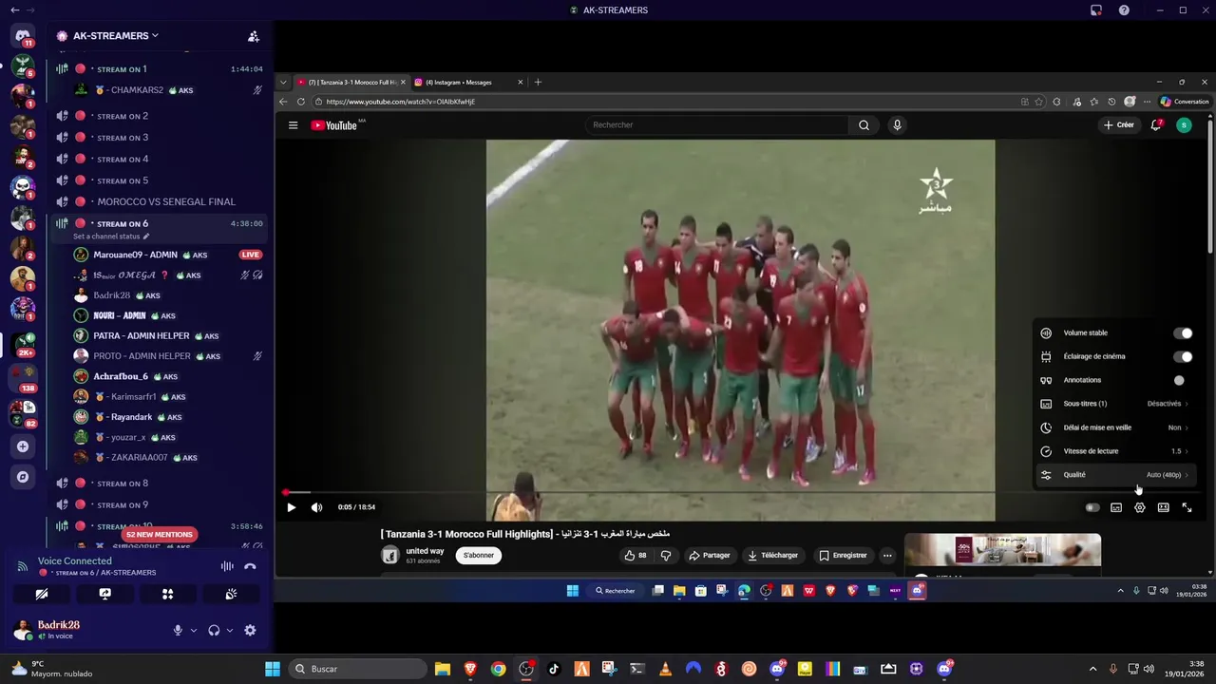This screenshot has height=684, width=1216.
Task: Join the STREAM ON 1 voice channel
Action: point(157,68)
